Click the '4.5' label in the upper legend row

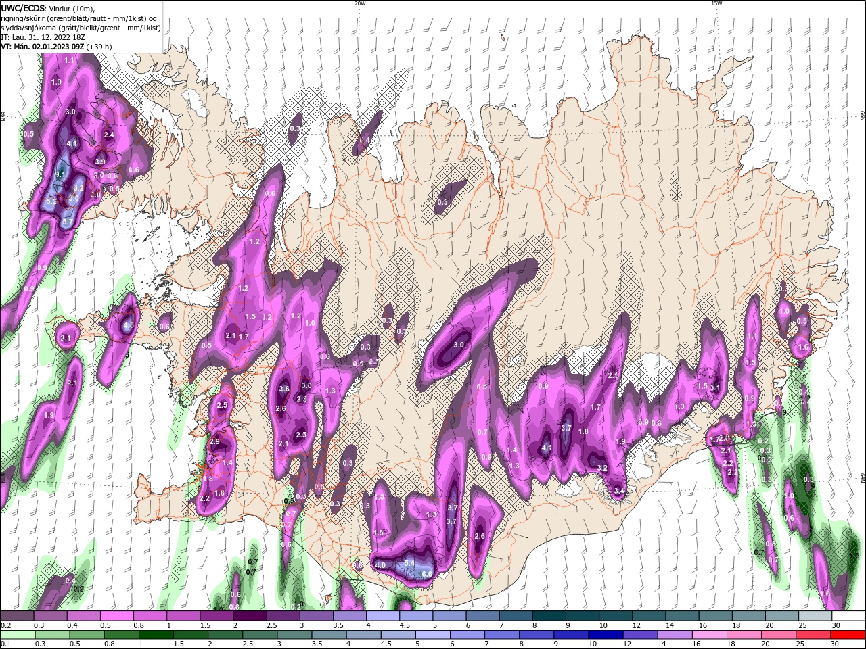click(405, 625)
